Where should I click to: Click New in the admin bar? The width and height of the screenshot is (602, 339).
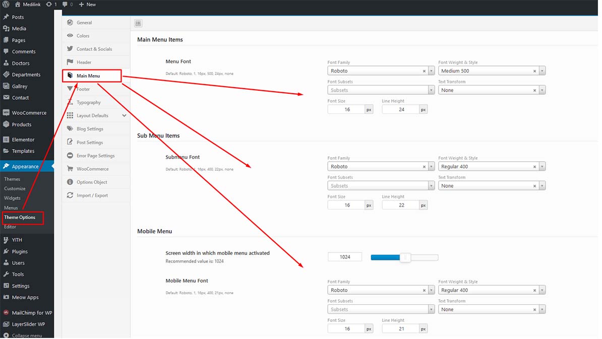87,4
